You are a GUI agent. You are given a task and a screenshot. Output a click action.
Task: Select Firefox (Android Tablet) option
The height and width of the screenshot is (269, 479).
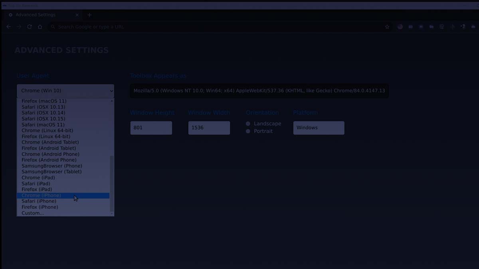coord(63,148)
